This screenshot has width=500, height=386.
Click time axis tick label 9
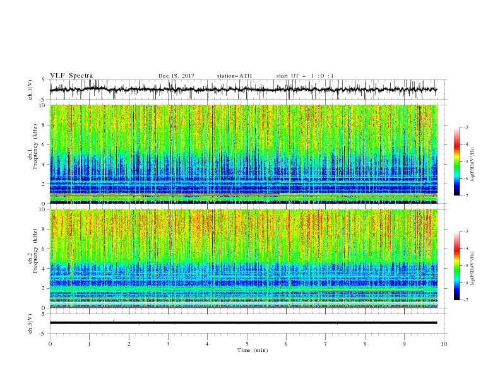(x=404, y=344)
